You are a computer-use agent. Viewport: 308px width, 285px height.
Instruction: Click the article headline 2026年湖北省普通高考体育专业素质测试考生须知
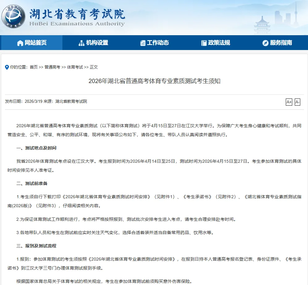[x=154, y=81]
